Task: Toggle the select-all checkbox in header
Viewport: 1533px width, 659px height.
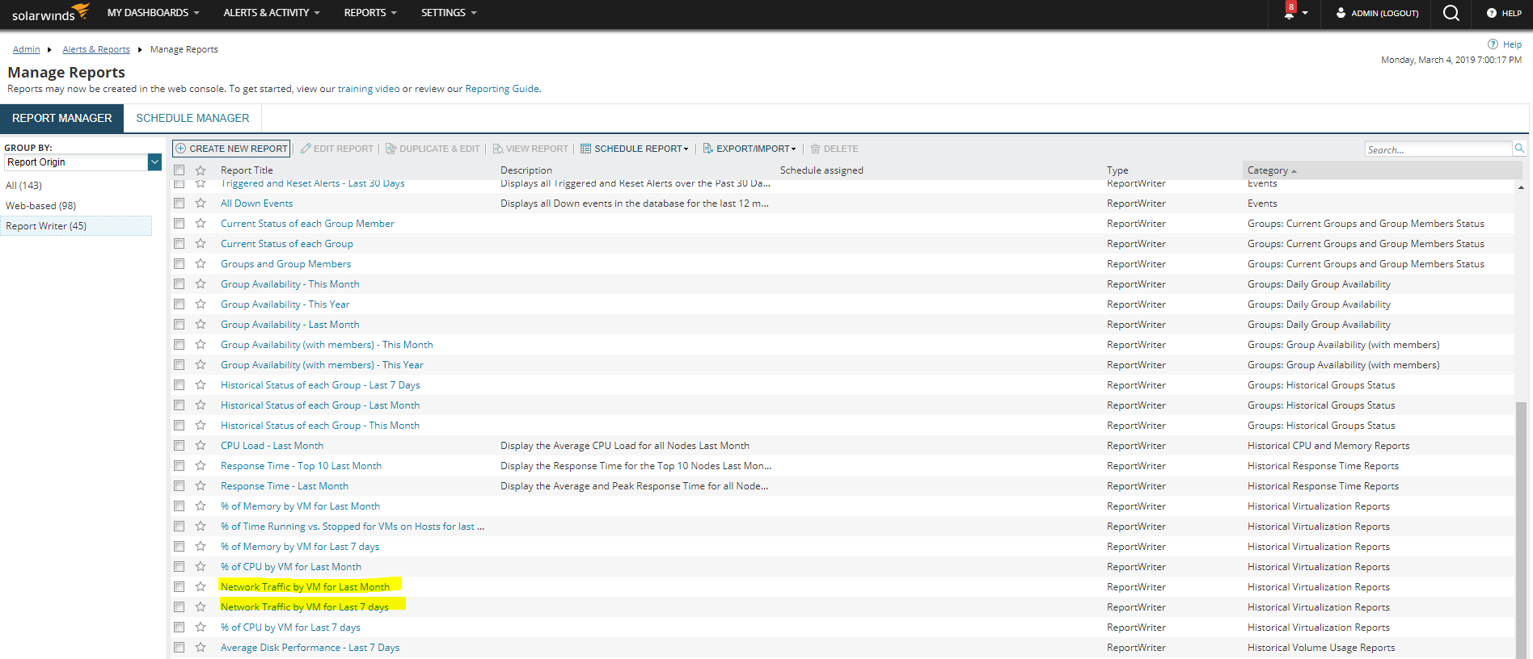Action: 179,170
